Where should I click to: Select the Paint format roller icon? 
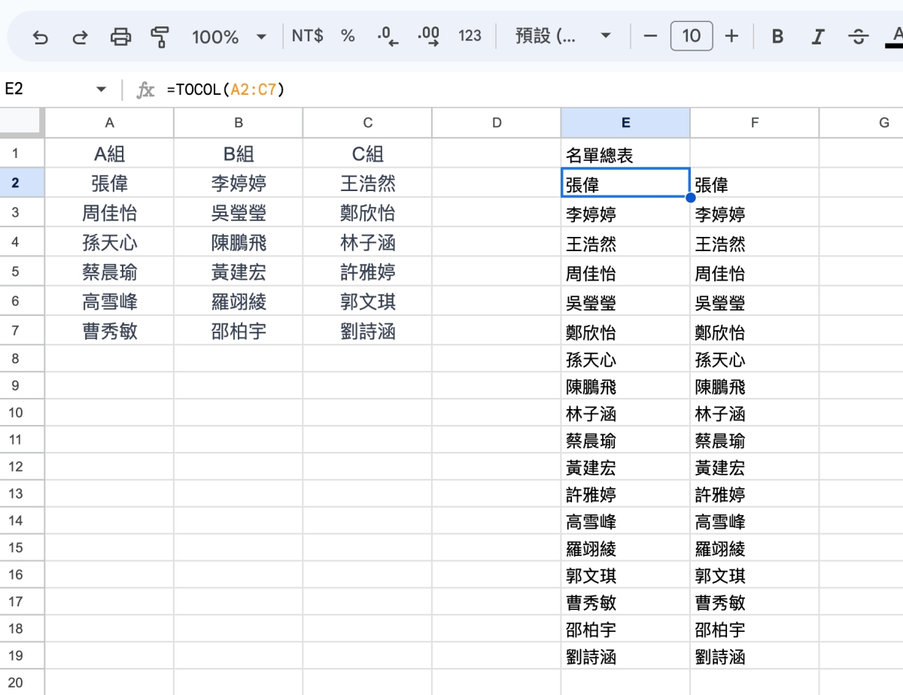(x=160, y=37)
